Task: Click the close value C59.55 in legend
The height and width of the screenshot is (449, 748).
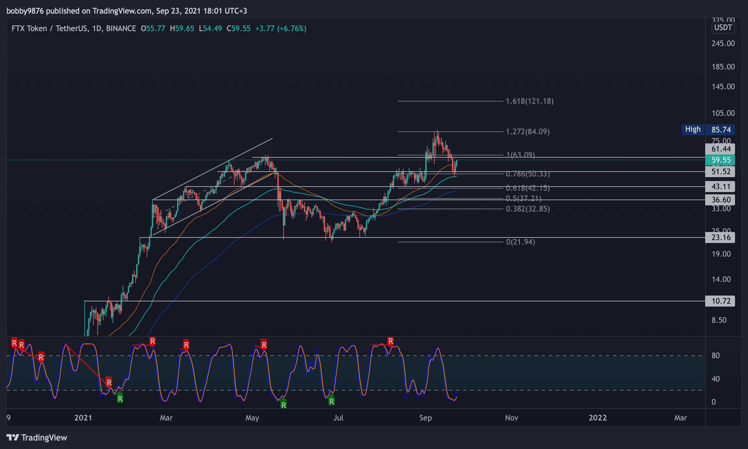Action: click(x=238, y=29)
